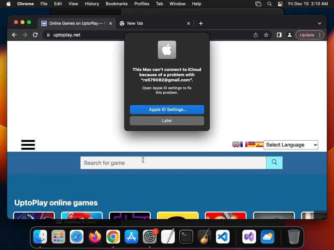This screenshot has height=250, width=334.
Task: Toggle the Chrome side panel
Action: (279, 35)
